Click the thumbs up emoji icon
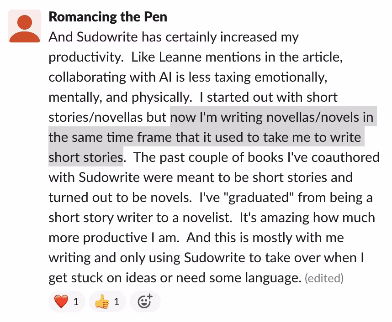This screenshot has height=322, width=392. point(101,301)
